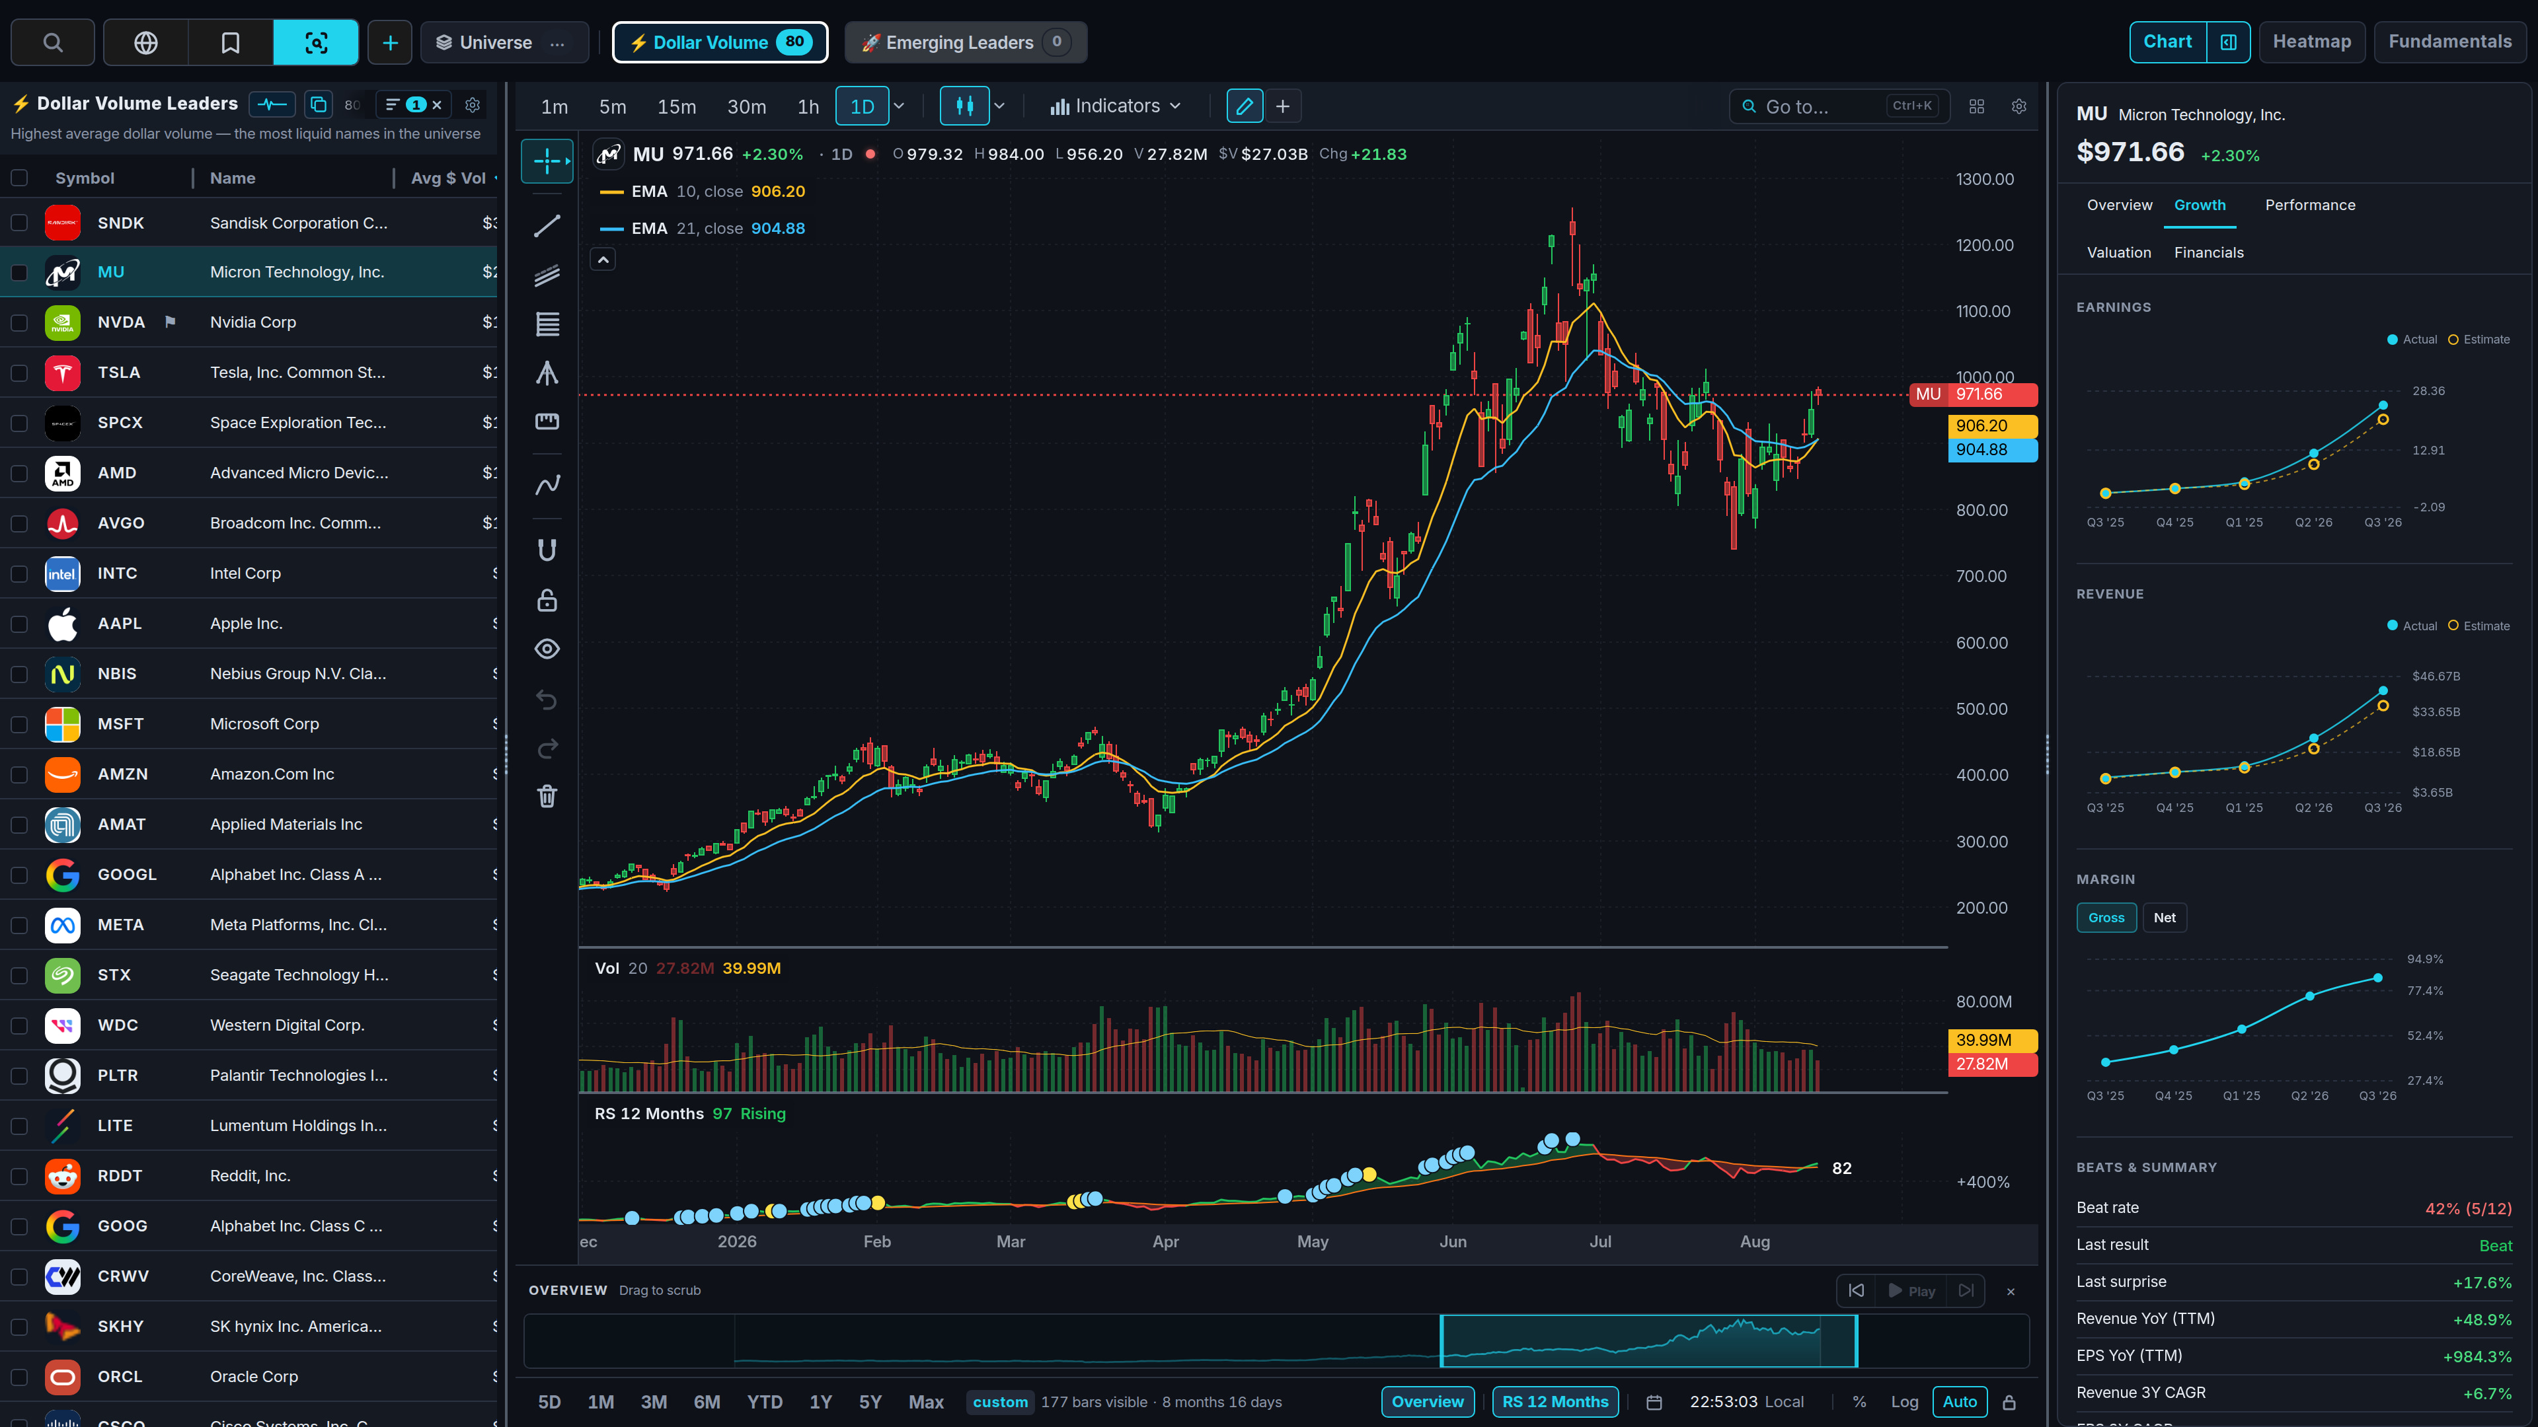This screenshot has height=1427, width=2538.
Task: Toggle the magnet snap tool
Action: tap(547, 550)
